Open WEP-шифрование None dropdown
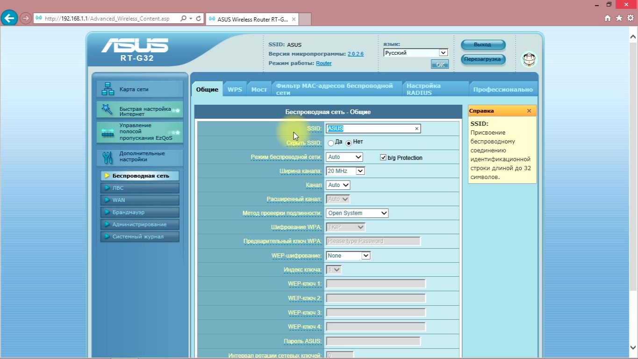Viewport: 638px width, 359px height. (x=348, y=256)
